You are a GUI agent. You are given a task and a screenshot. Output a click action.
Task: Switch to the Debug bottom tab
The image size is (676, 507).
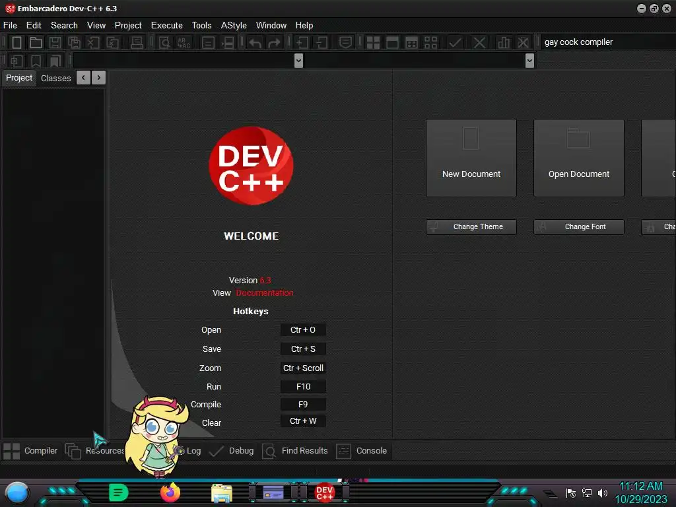click(x=232, y=451)
